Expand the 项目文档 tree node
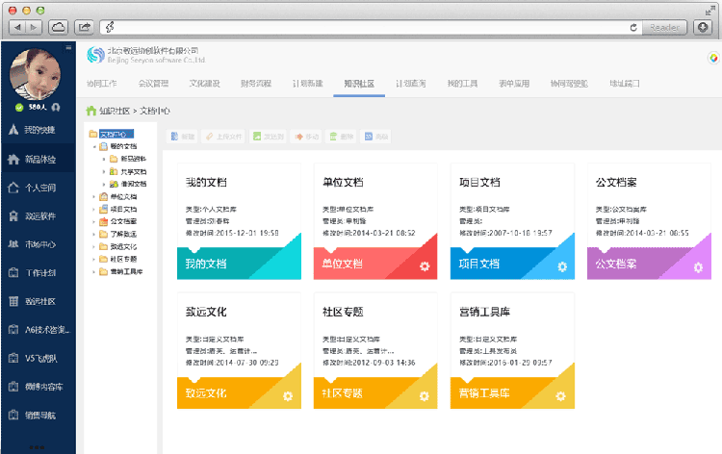Viewport: 722px width, 454px height. tap(93, 209)
